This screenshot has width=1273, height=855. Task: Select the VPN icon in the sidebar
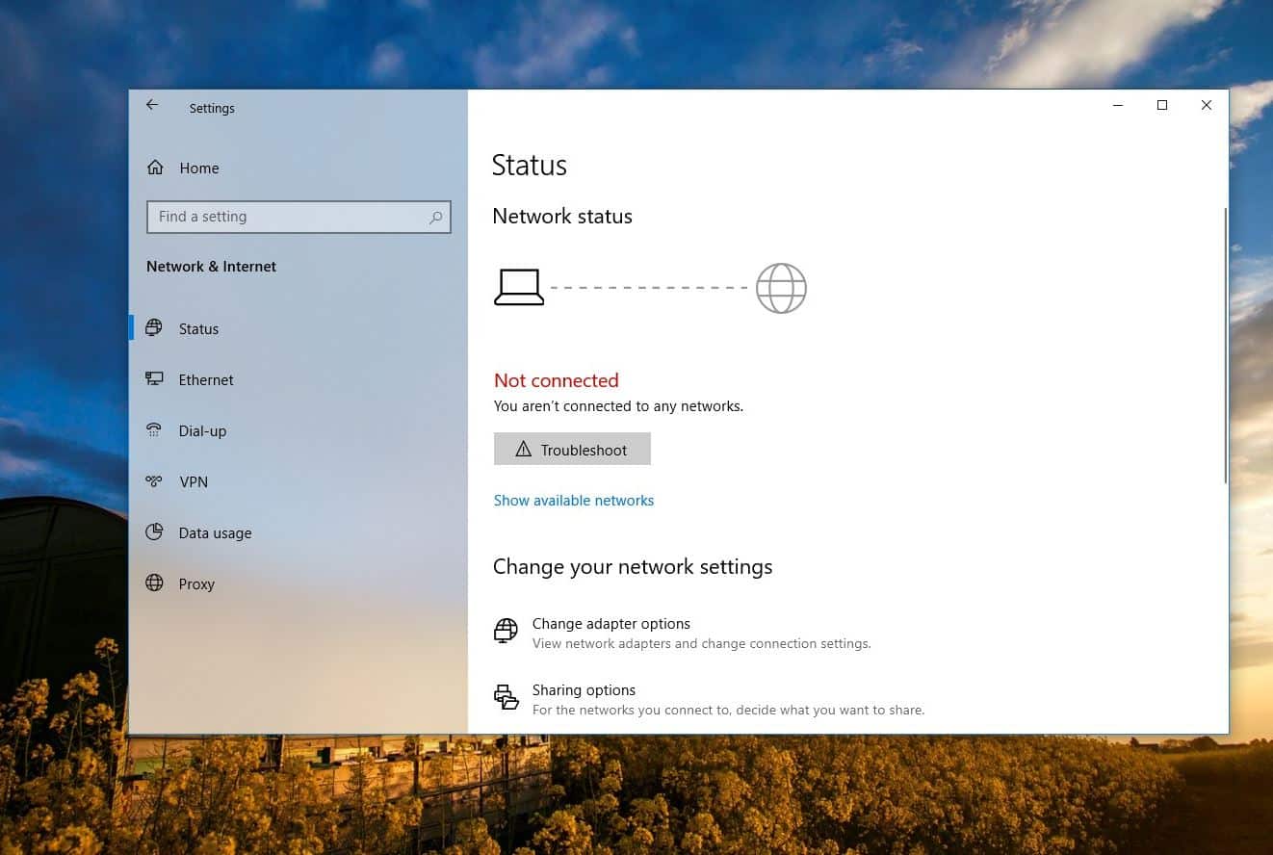[x=155, y=481]
